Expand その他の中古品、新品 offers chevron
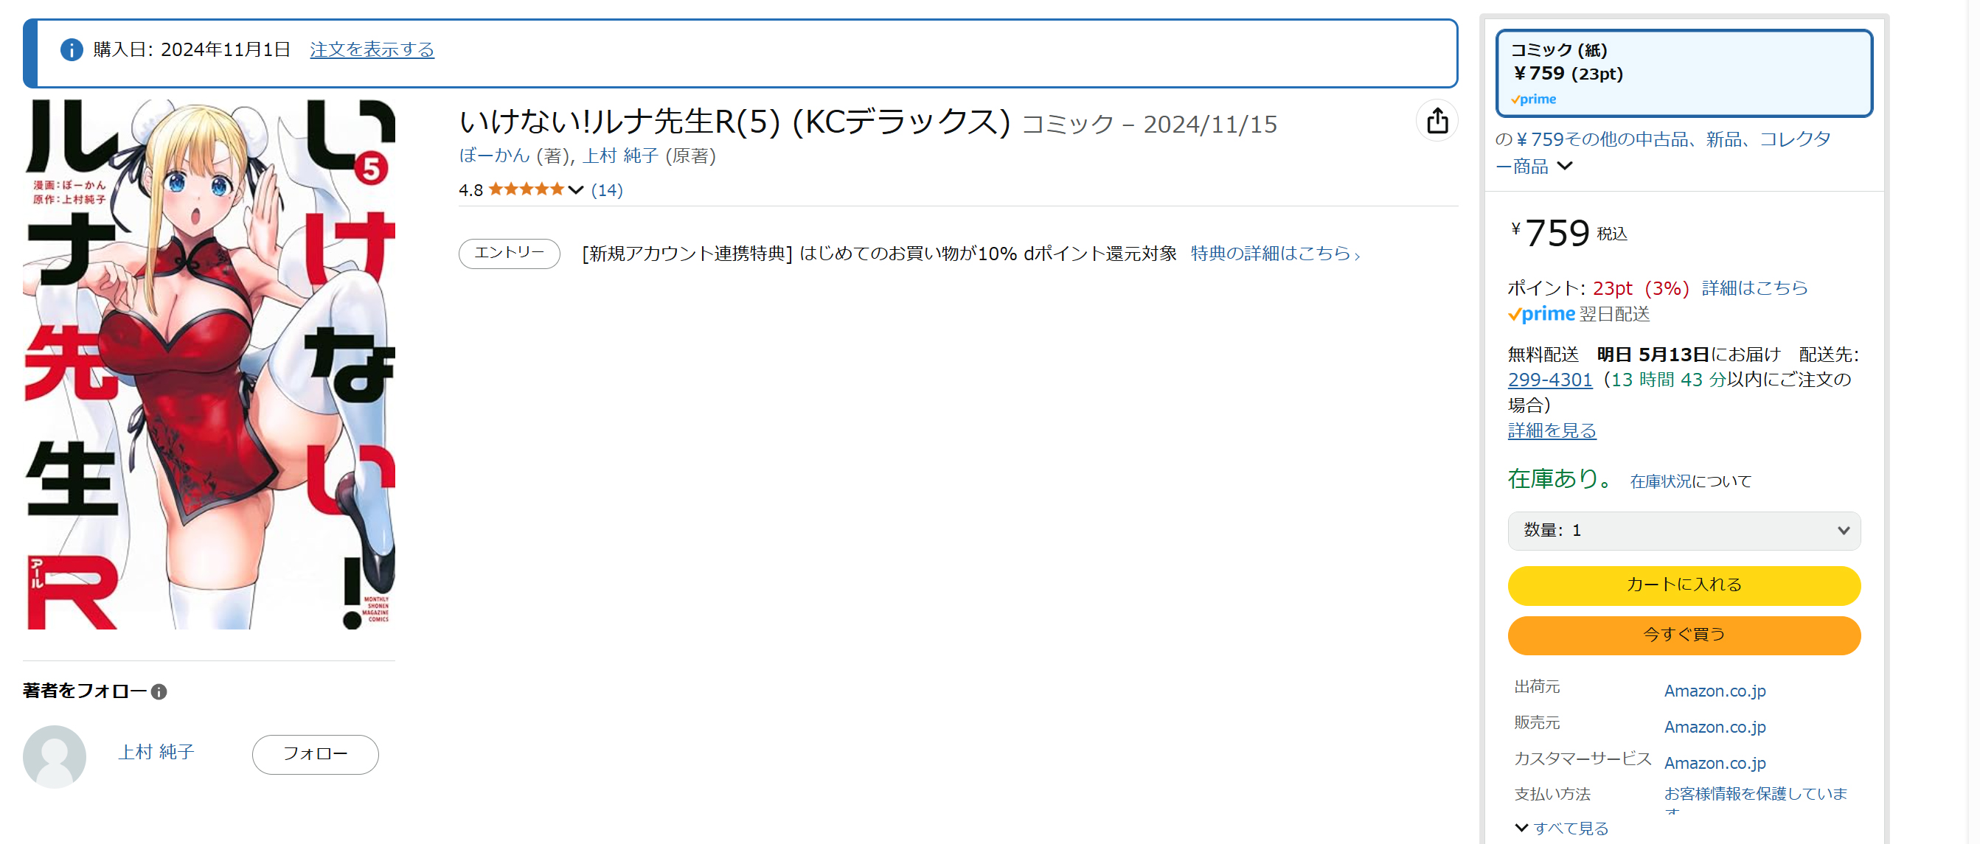 pyautogui.click(x=1564, y=166)
